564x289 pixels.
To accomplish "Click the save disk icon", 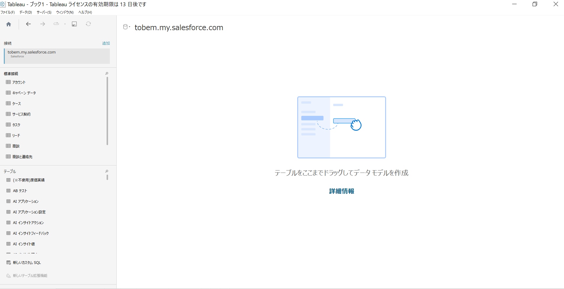I will click(x=74, y=24).
